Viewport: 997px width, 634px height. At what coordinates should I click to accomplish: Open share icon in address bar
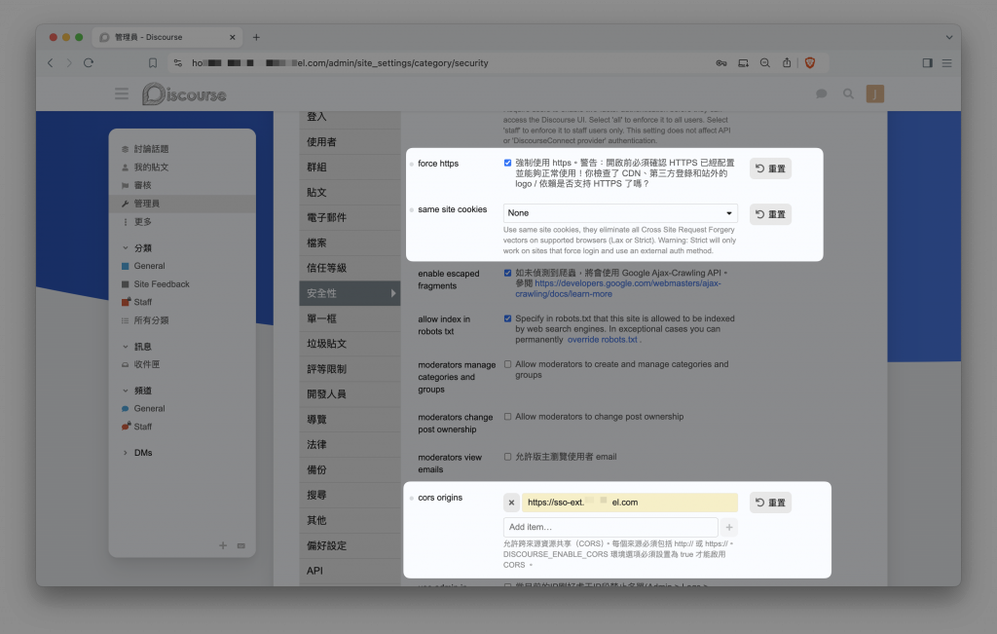click(x=787, y=63)
